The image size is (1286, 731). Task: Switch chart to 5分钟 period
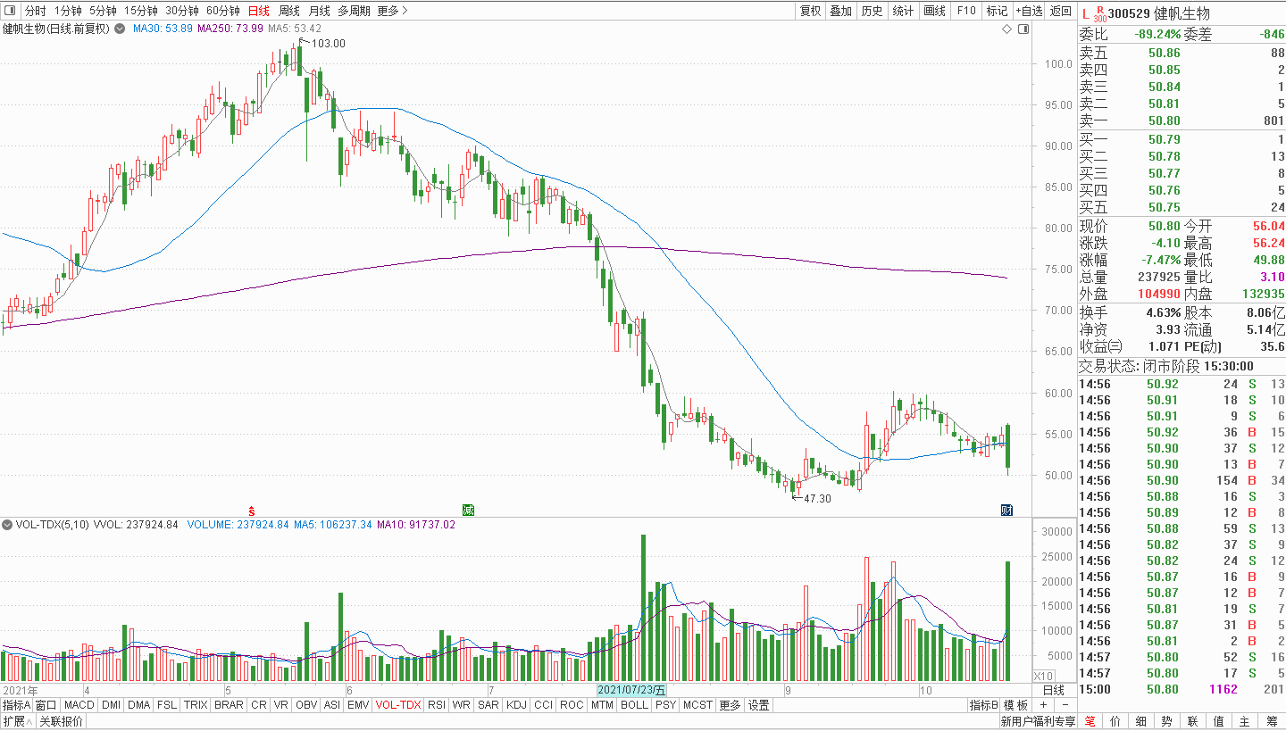(103, 11)
